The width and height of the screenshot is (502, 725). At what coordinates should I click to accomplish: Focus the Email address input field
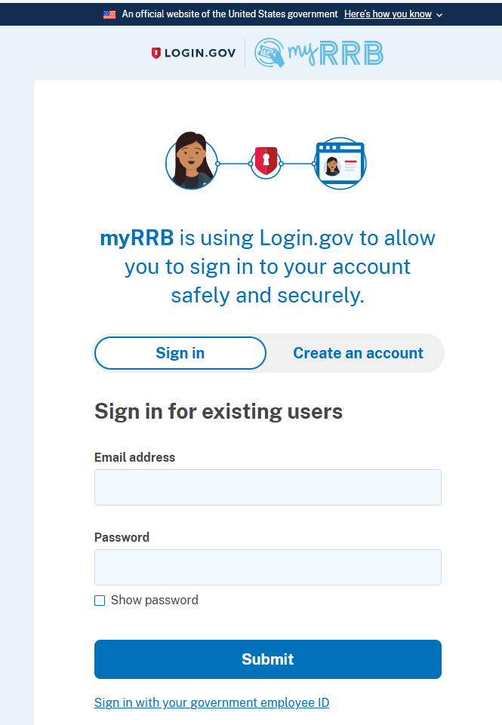(267, 487)
